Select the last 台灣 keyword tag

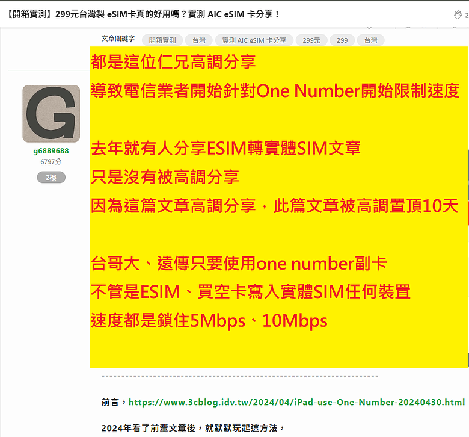tap(370, 40)
